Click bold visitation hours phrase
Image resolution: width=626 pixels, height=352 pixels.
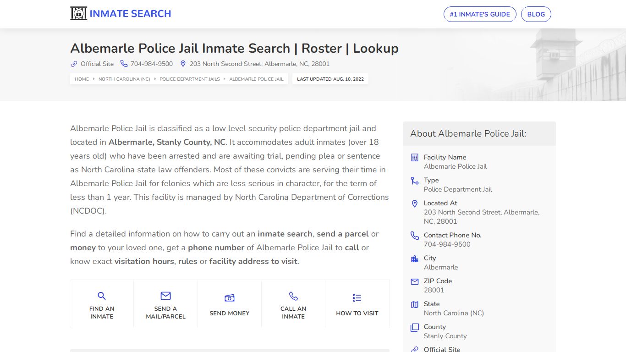point(144,261)
